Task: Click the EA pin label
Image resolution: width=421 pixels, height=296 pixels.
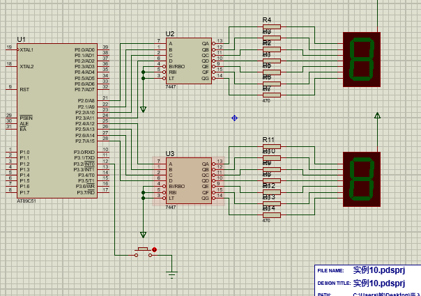Action: point(23,130)
